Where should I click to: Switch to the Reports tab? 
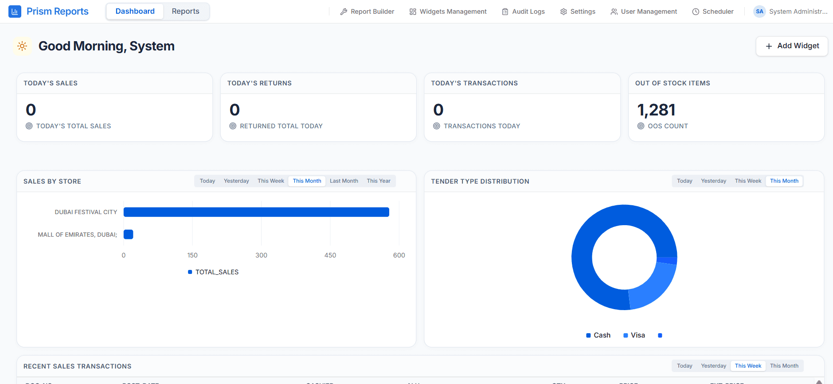(x=186, y=12)
